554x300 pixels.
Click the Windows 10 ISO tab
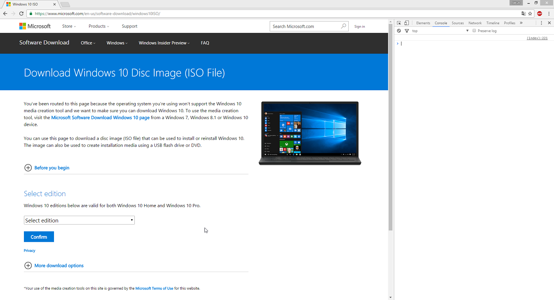[x=31, y=5]
